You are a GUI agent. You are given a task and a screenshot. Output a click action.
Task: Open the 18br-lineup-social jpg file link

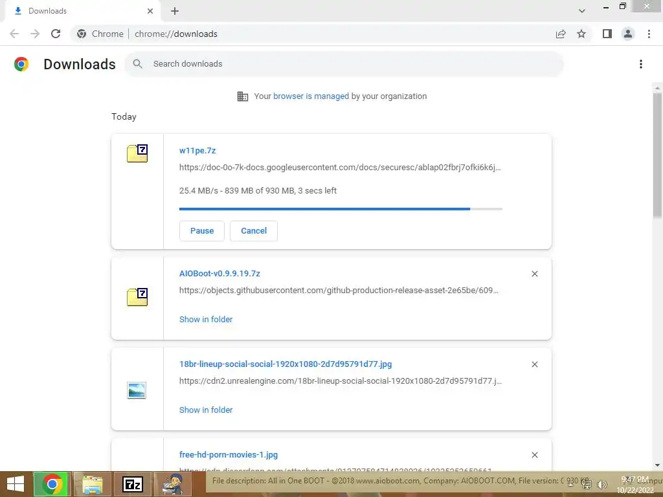[286, 364]
